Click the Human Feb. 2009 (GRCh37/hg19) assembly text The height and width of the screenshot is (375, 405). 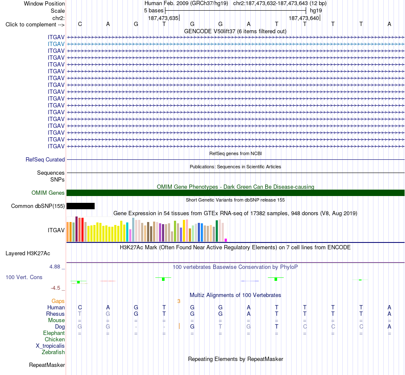186,3
